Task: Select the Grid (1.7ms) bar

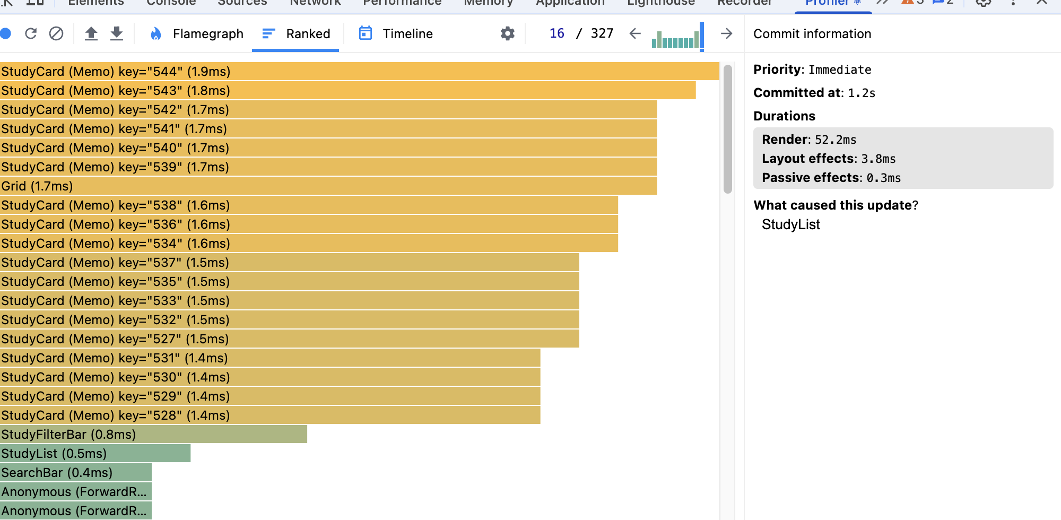Action: pos(328,186)
